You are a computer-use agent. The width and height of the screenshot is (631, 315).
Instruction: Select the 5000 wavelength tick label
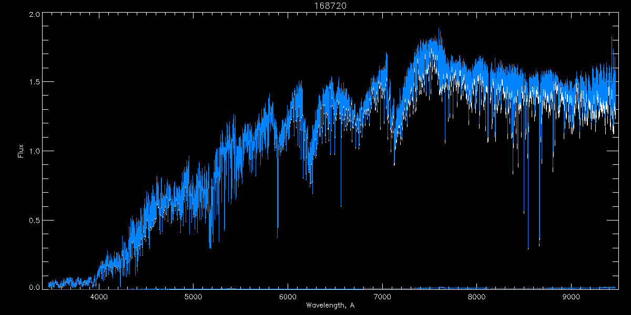coord(194,297)
